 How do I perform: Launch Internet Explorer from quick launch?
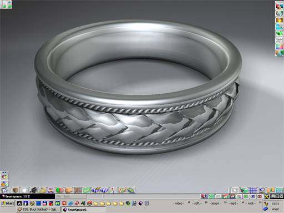[x=134, y=204]
